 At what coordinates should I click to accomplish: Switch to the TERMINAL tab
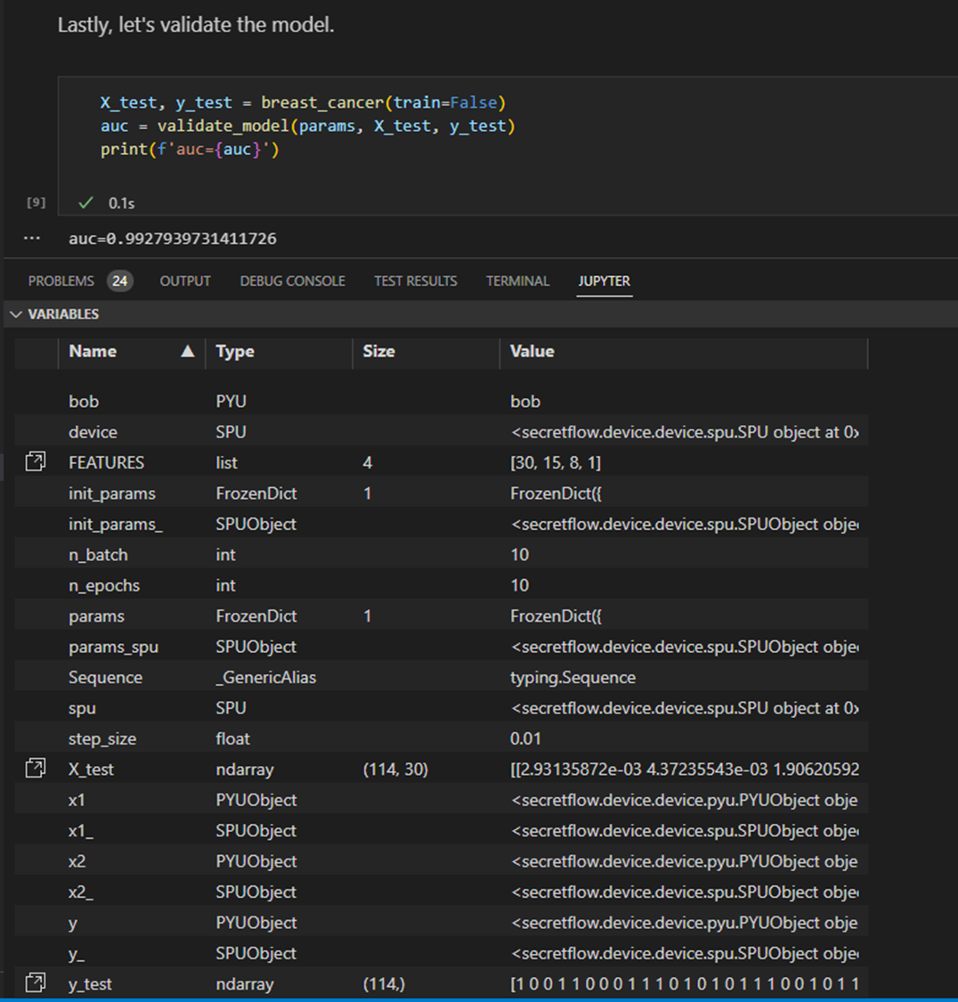(x=518, y=280)
